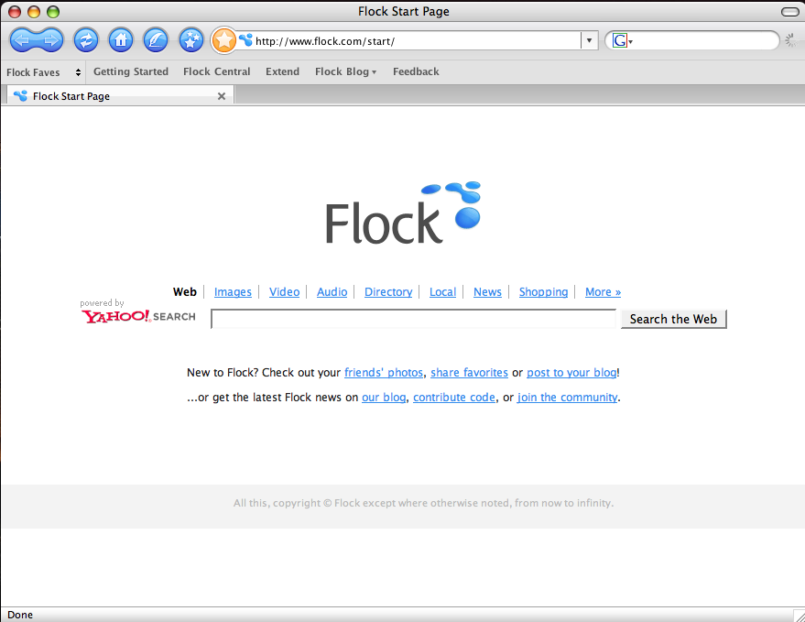
Task: Switch to Images search
Action: [233, 291]
